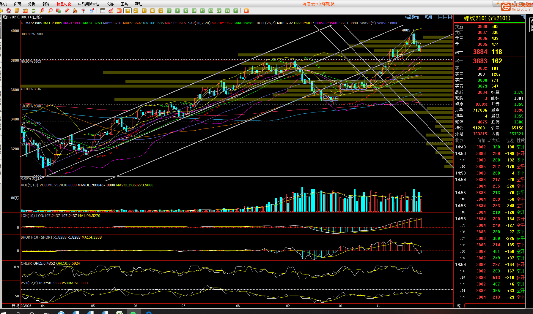Switch to the 3-minute period
Viewport: 533px width, 314px height.
[x=177, y=11]
